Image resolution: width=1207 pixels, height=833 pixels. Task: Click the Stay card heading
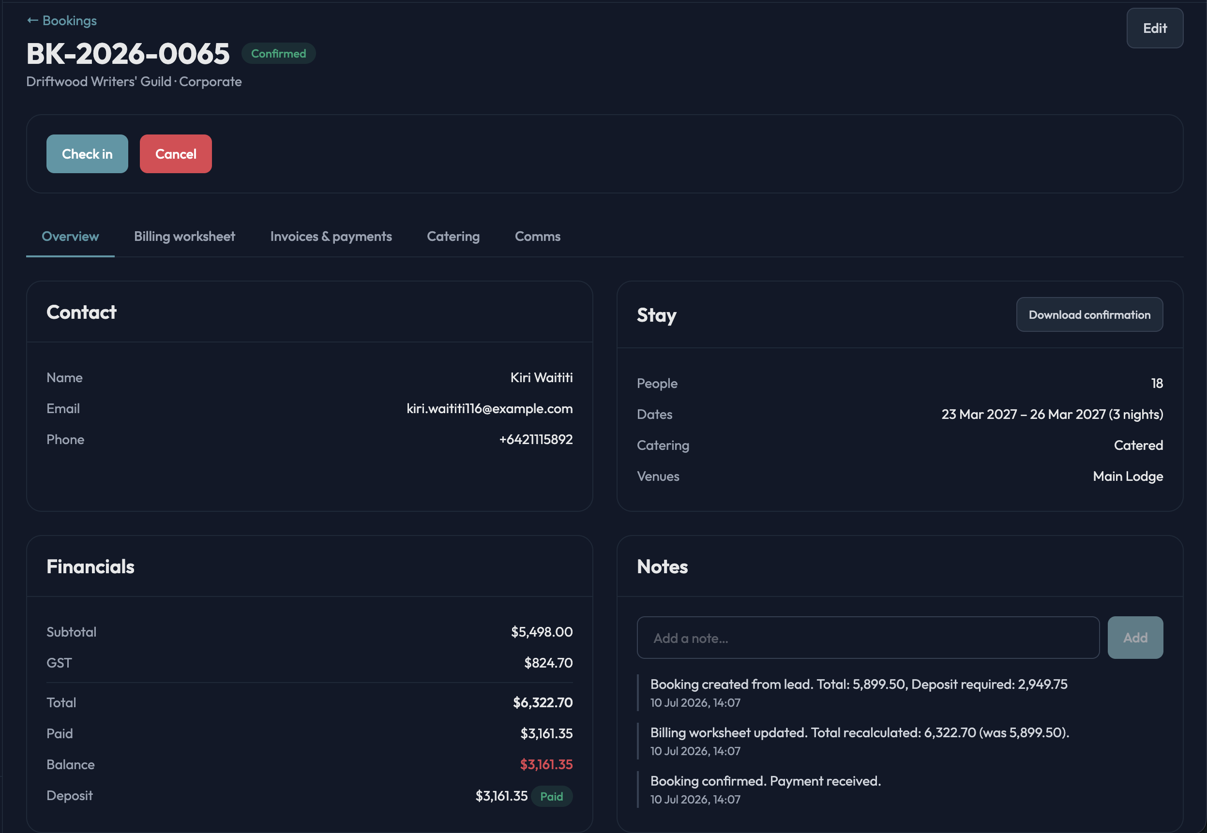(656, 315)
